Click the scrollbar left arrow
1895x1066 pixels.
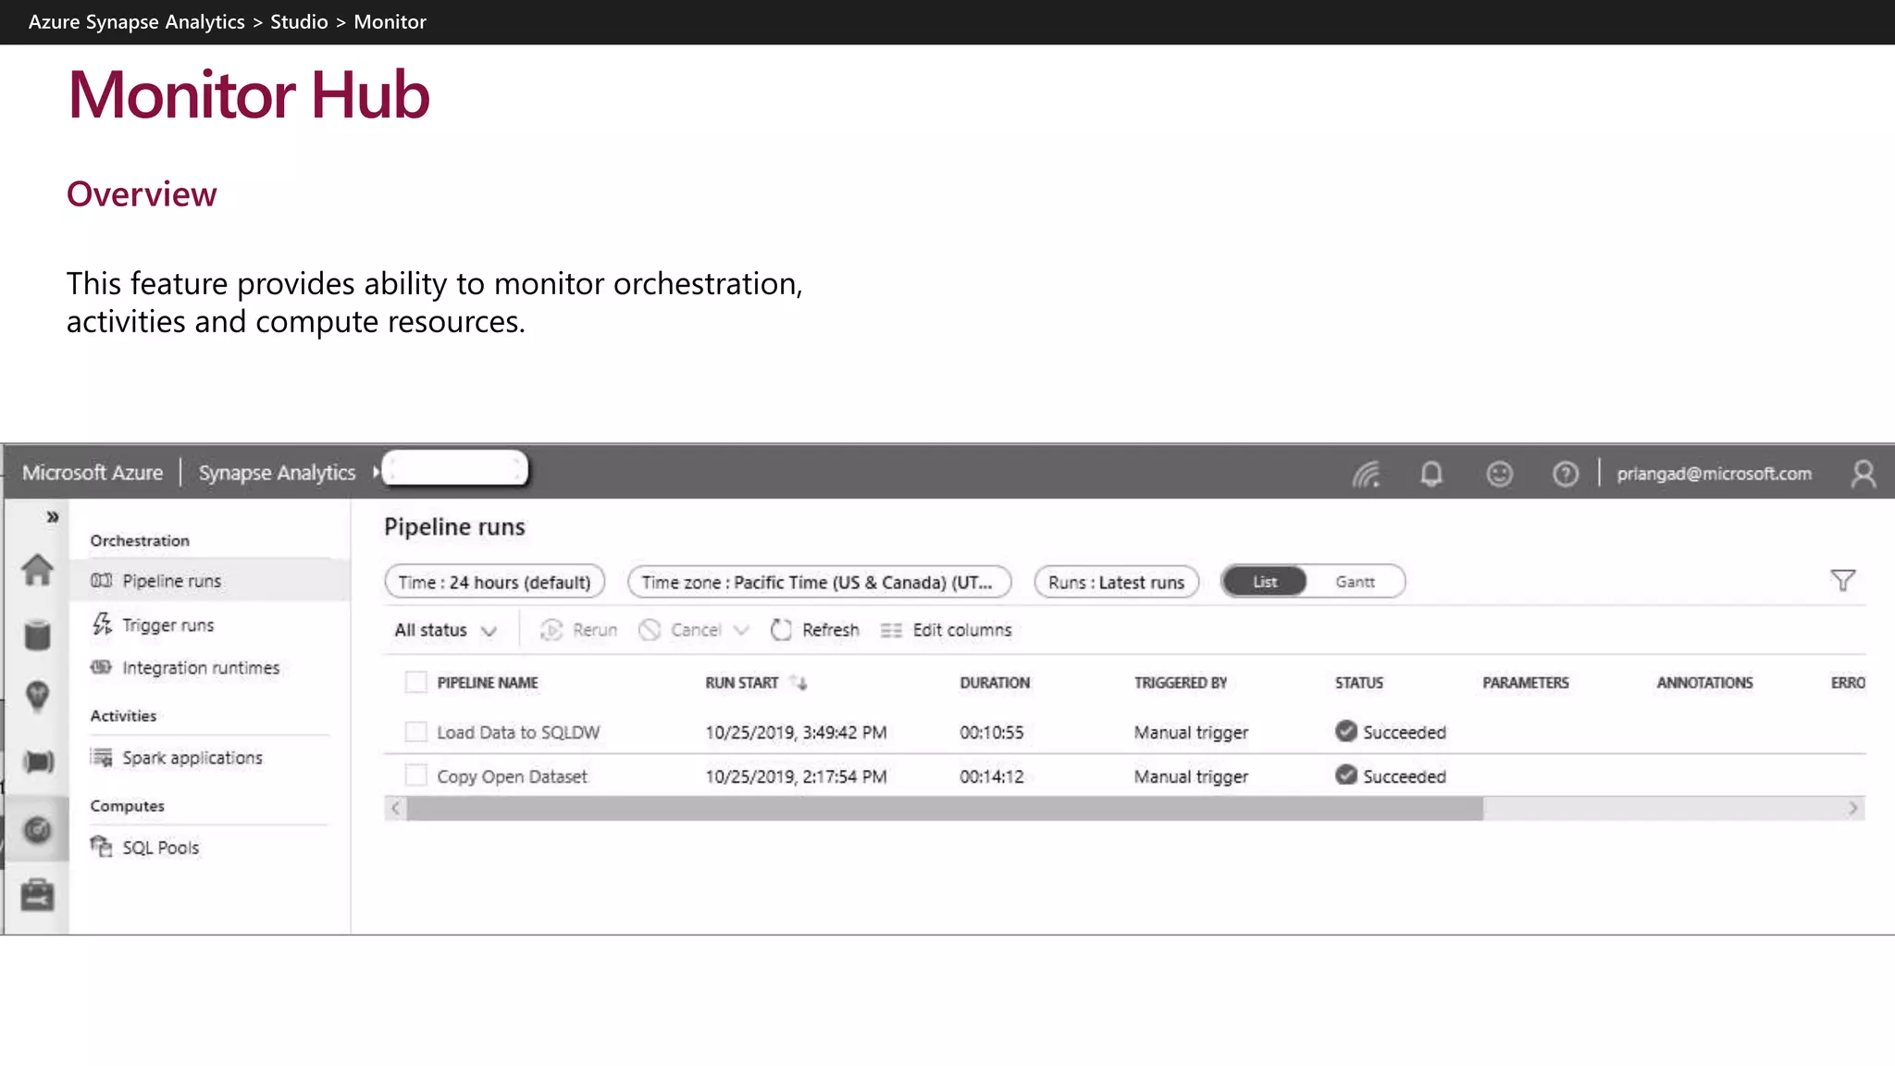point(396,809)
